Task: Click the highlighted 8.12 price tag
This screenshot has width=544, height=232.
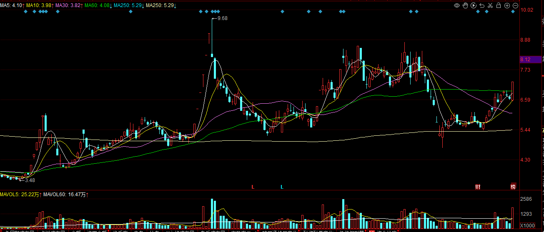Action: coord(530,60)
